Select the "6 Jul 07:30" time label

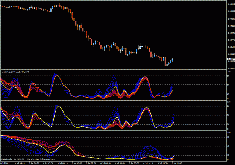pyautogui.click(x=91, y=163)
